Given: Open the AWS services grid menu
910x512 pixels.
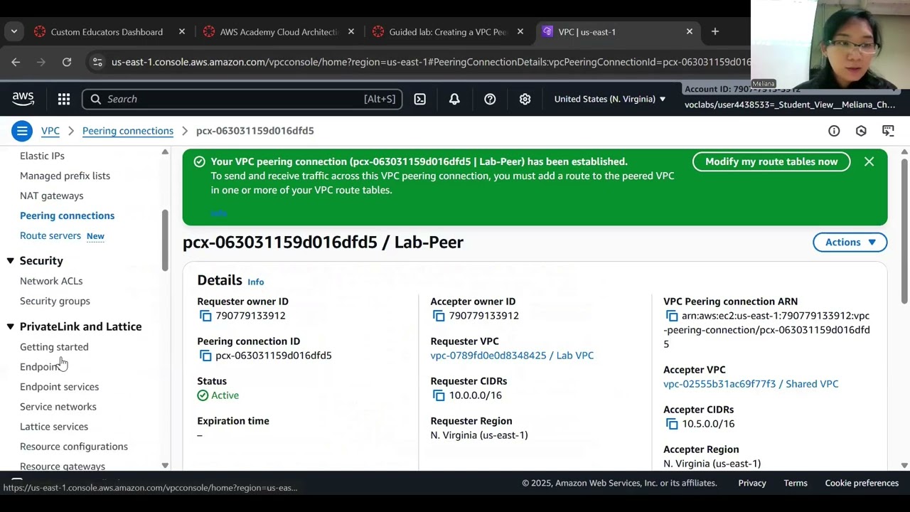Looking at the screenshot, I should [x=64, y=99].
